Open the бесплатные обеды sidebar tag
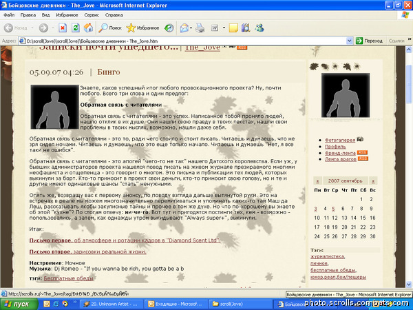 [333, 270]
